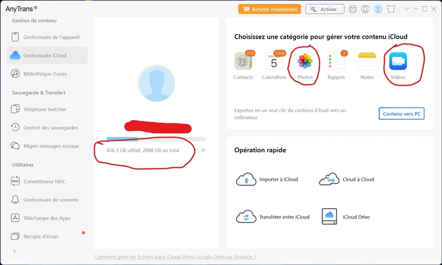Viewport: 442px width, 265px height.
Task: Open the skin shirt icon in title bar
Action: (x=391, y=9)
